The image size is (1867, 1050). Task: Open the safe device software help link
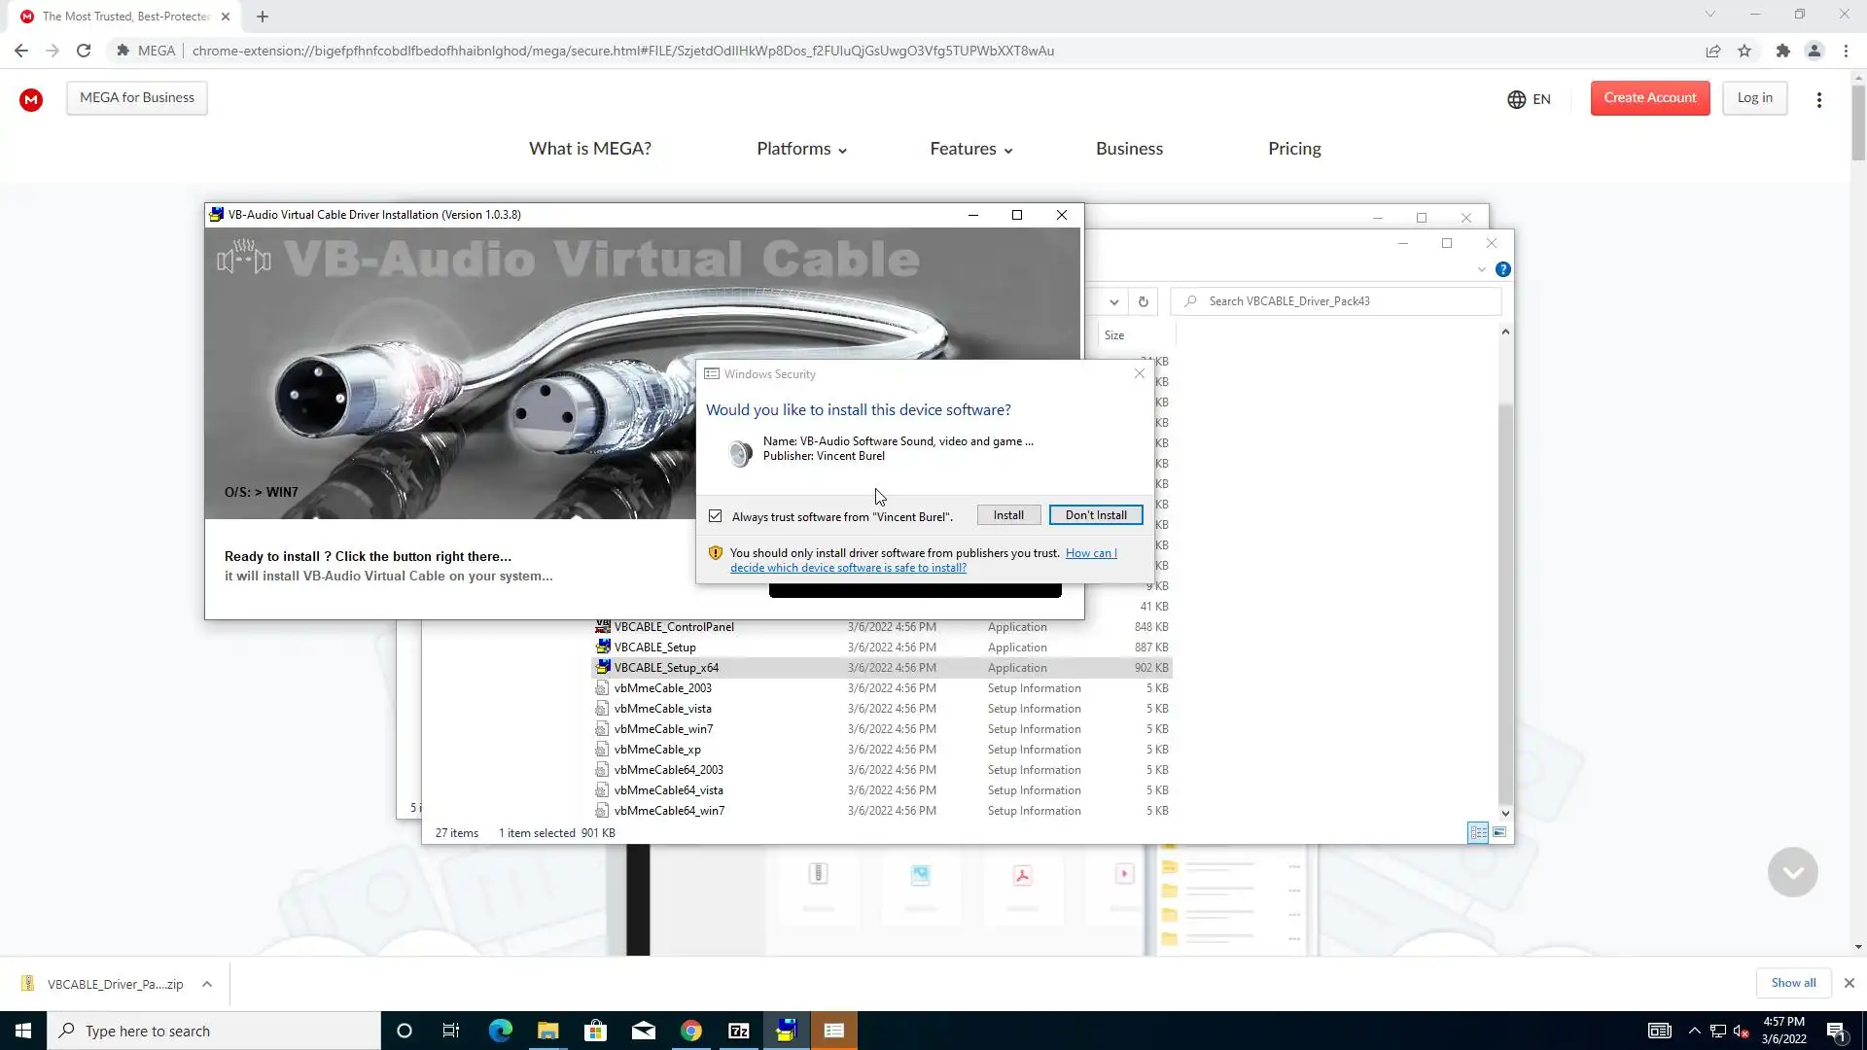pyautogui.click(x=848, y=568)
